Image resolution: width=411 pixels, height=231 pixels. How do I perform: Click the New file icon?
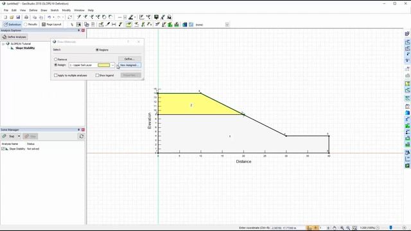(5, 17)
